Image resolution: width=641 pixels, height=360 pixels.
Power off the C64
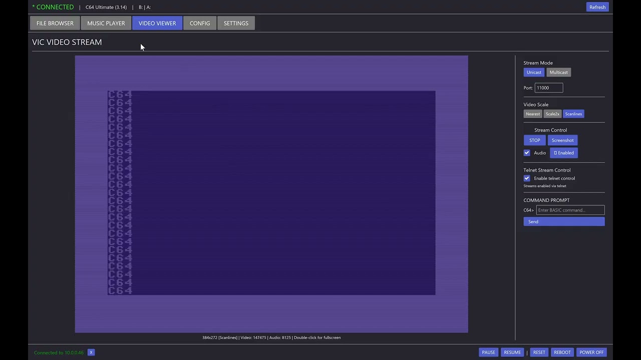tap(591, 352)
